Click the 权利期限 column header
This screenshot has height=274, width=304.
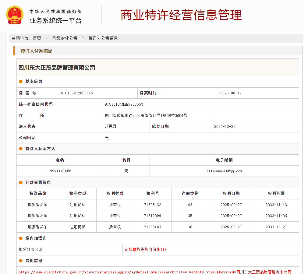tap(276, 193)
